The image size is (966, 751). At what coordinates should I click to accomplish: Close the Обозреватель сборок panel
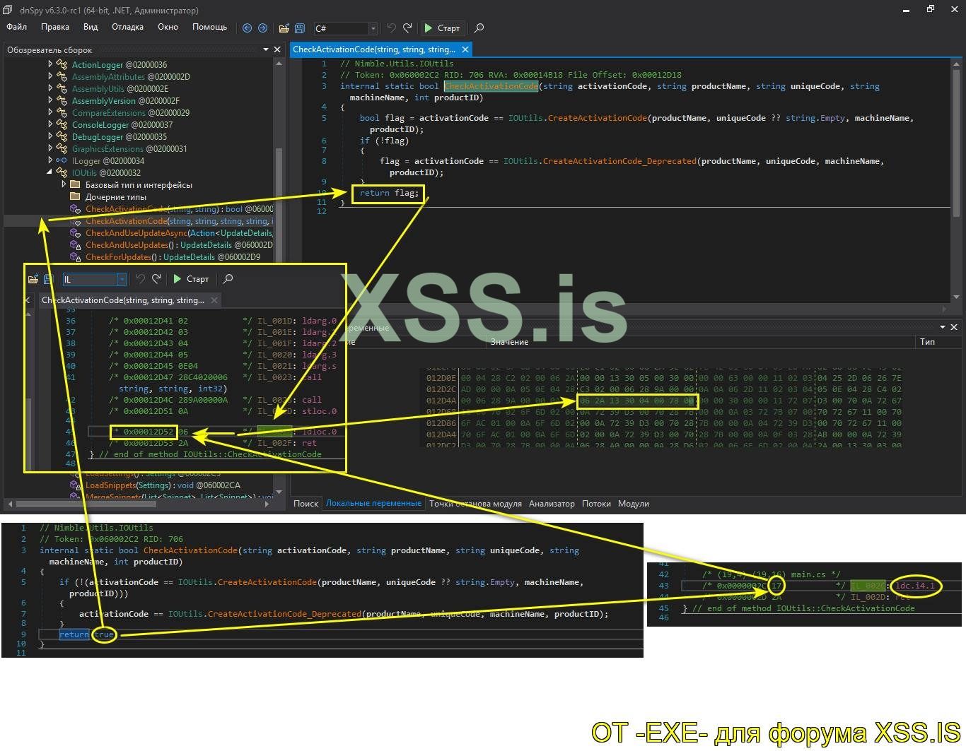pyautogui.click(x=277, y=49)
